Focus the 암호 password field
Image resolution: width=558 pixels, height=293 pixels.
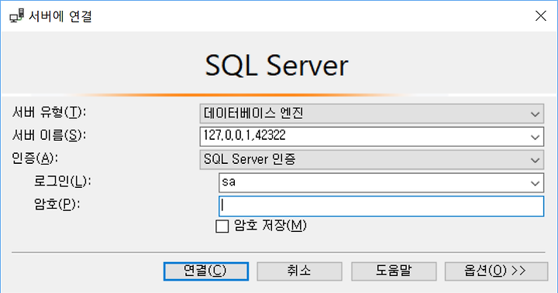tap(381, 206)
